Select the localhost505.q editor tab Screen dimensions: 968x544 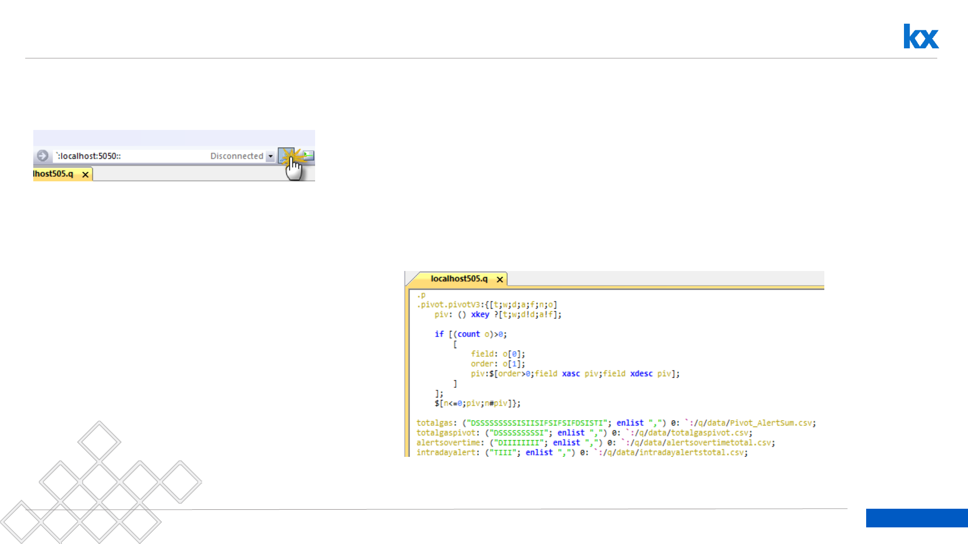(459, 279)
